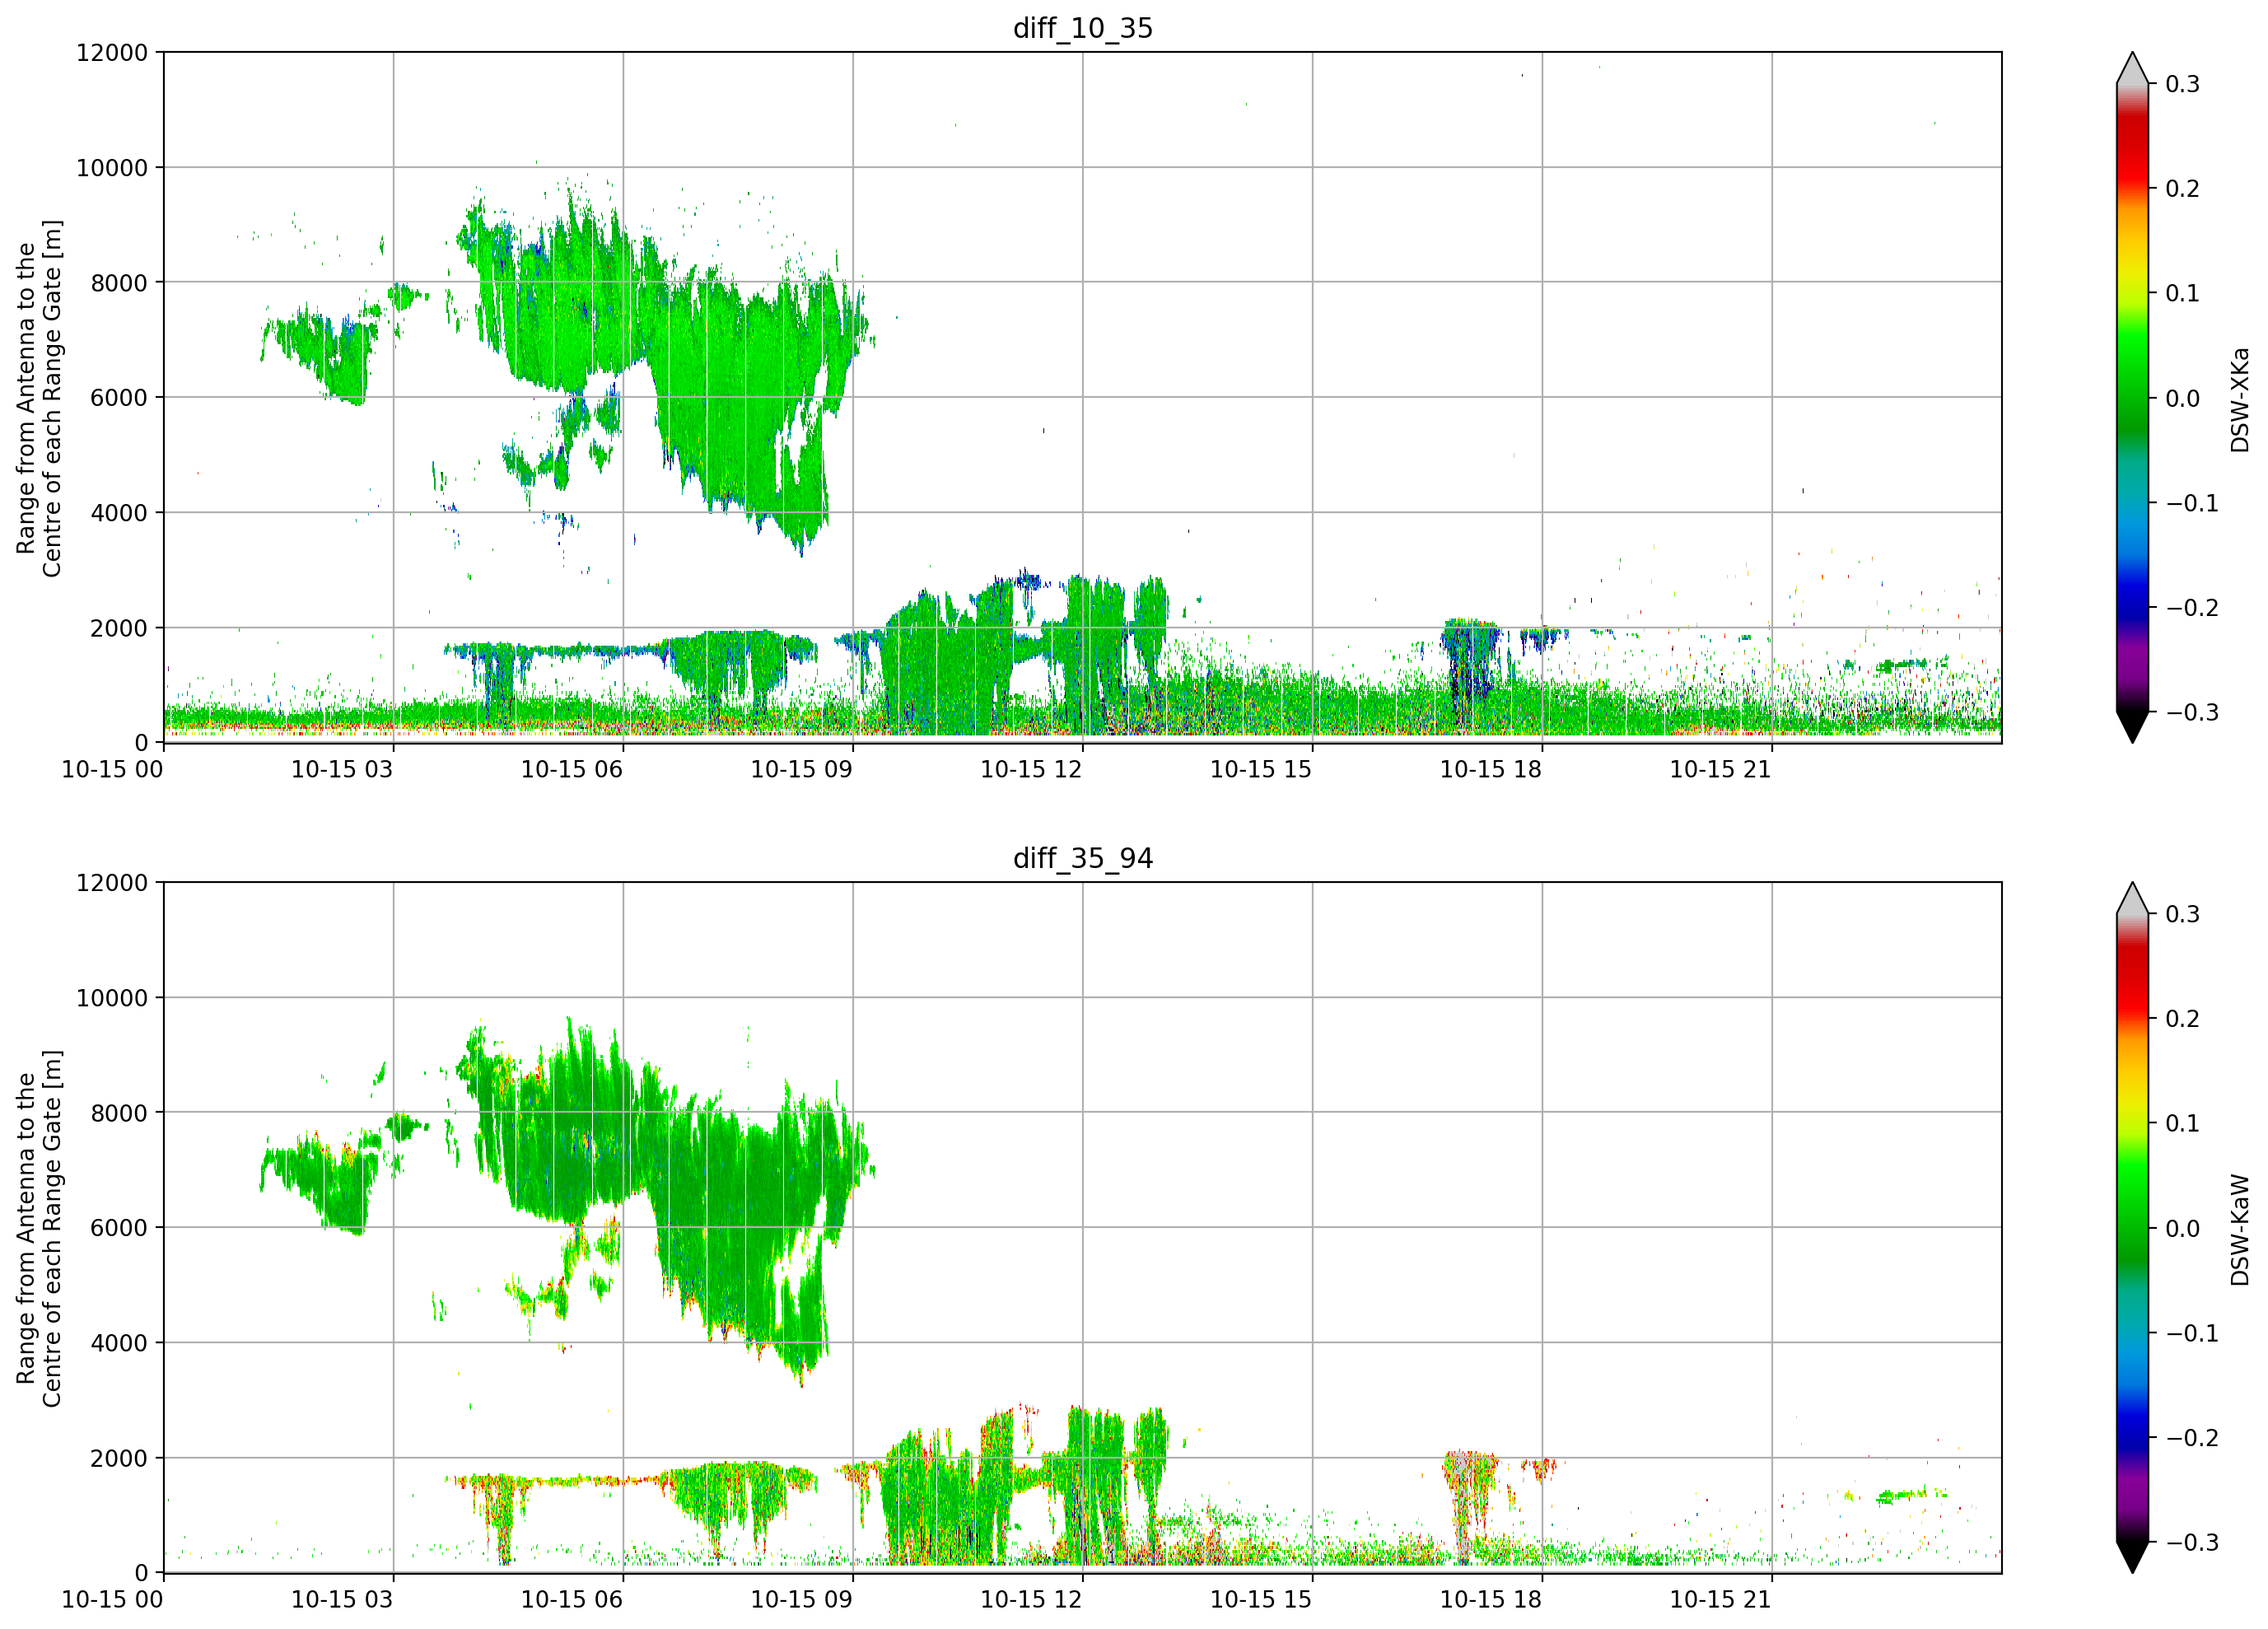2268x1629 pixels.
Task: Click the 8000 y-tick on diff_10_35 plot
Action: tap(119, 282)
